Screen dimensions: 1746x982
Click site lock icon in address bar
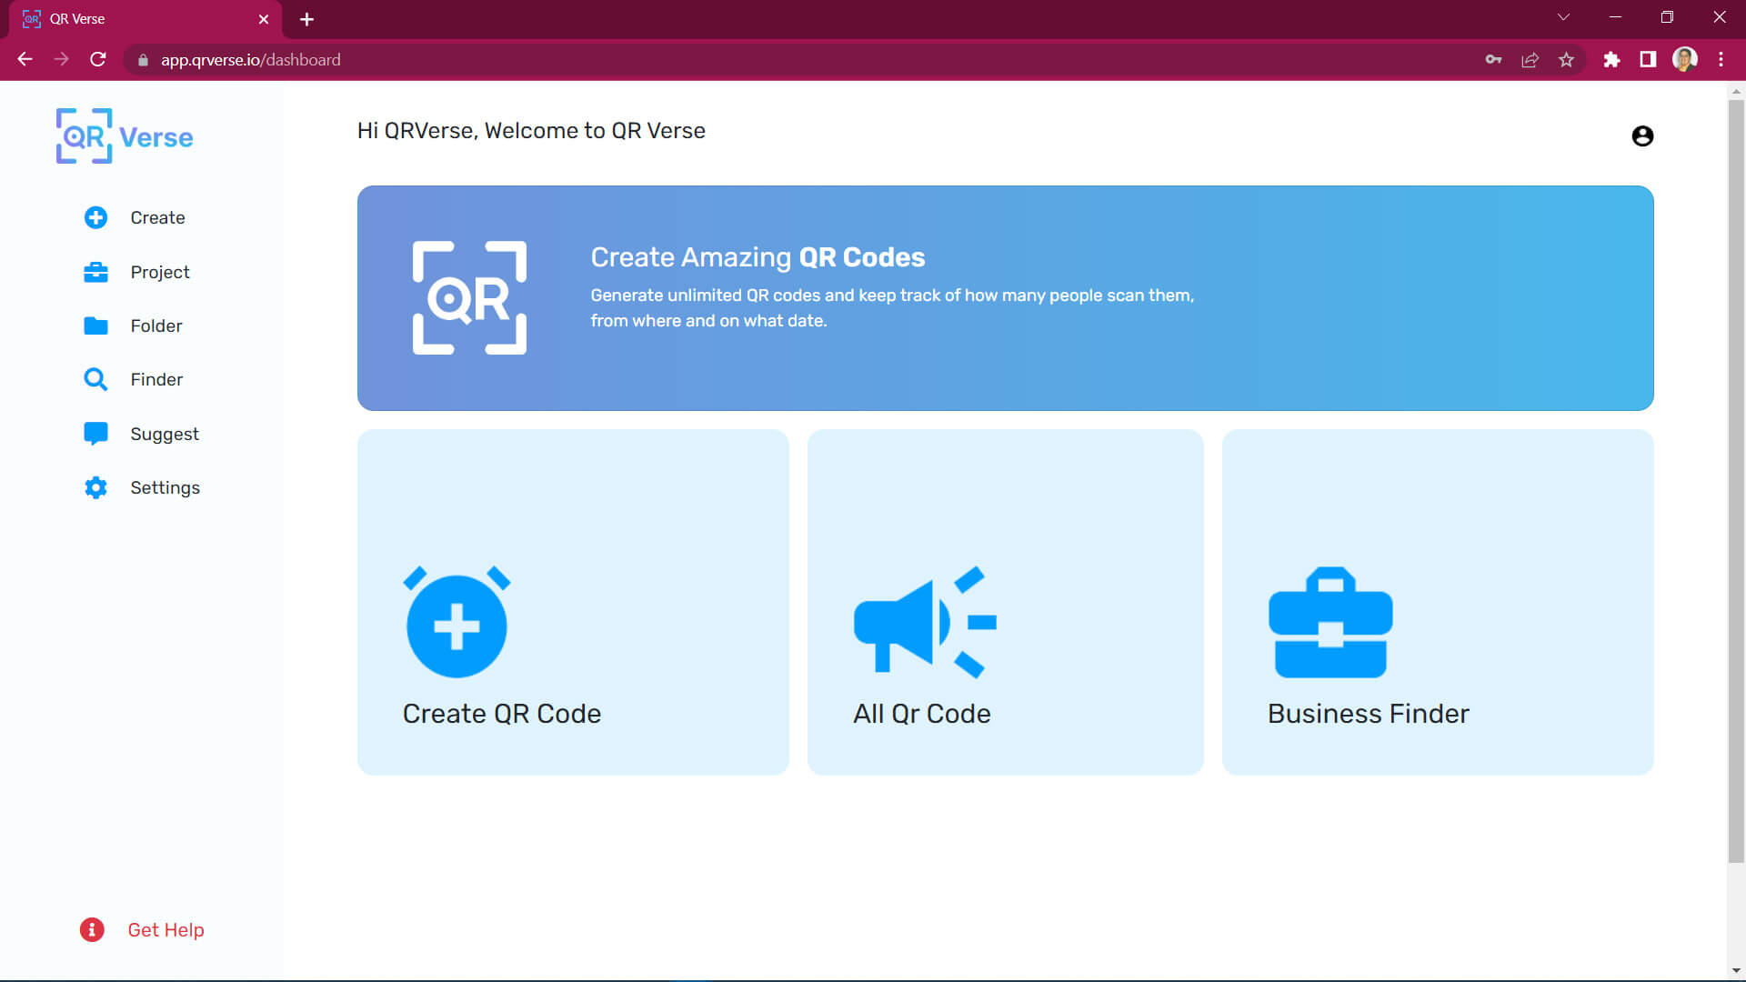(143, 60)
